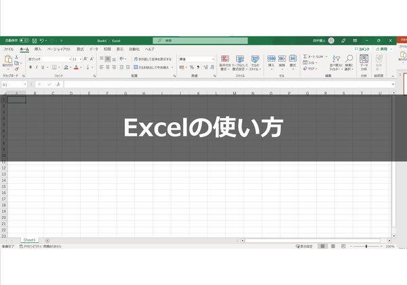Open the Merge & Center dropdown arrow
The width and height of the screenshot is (407, 285).
[172, 67]
